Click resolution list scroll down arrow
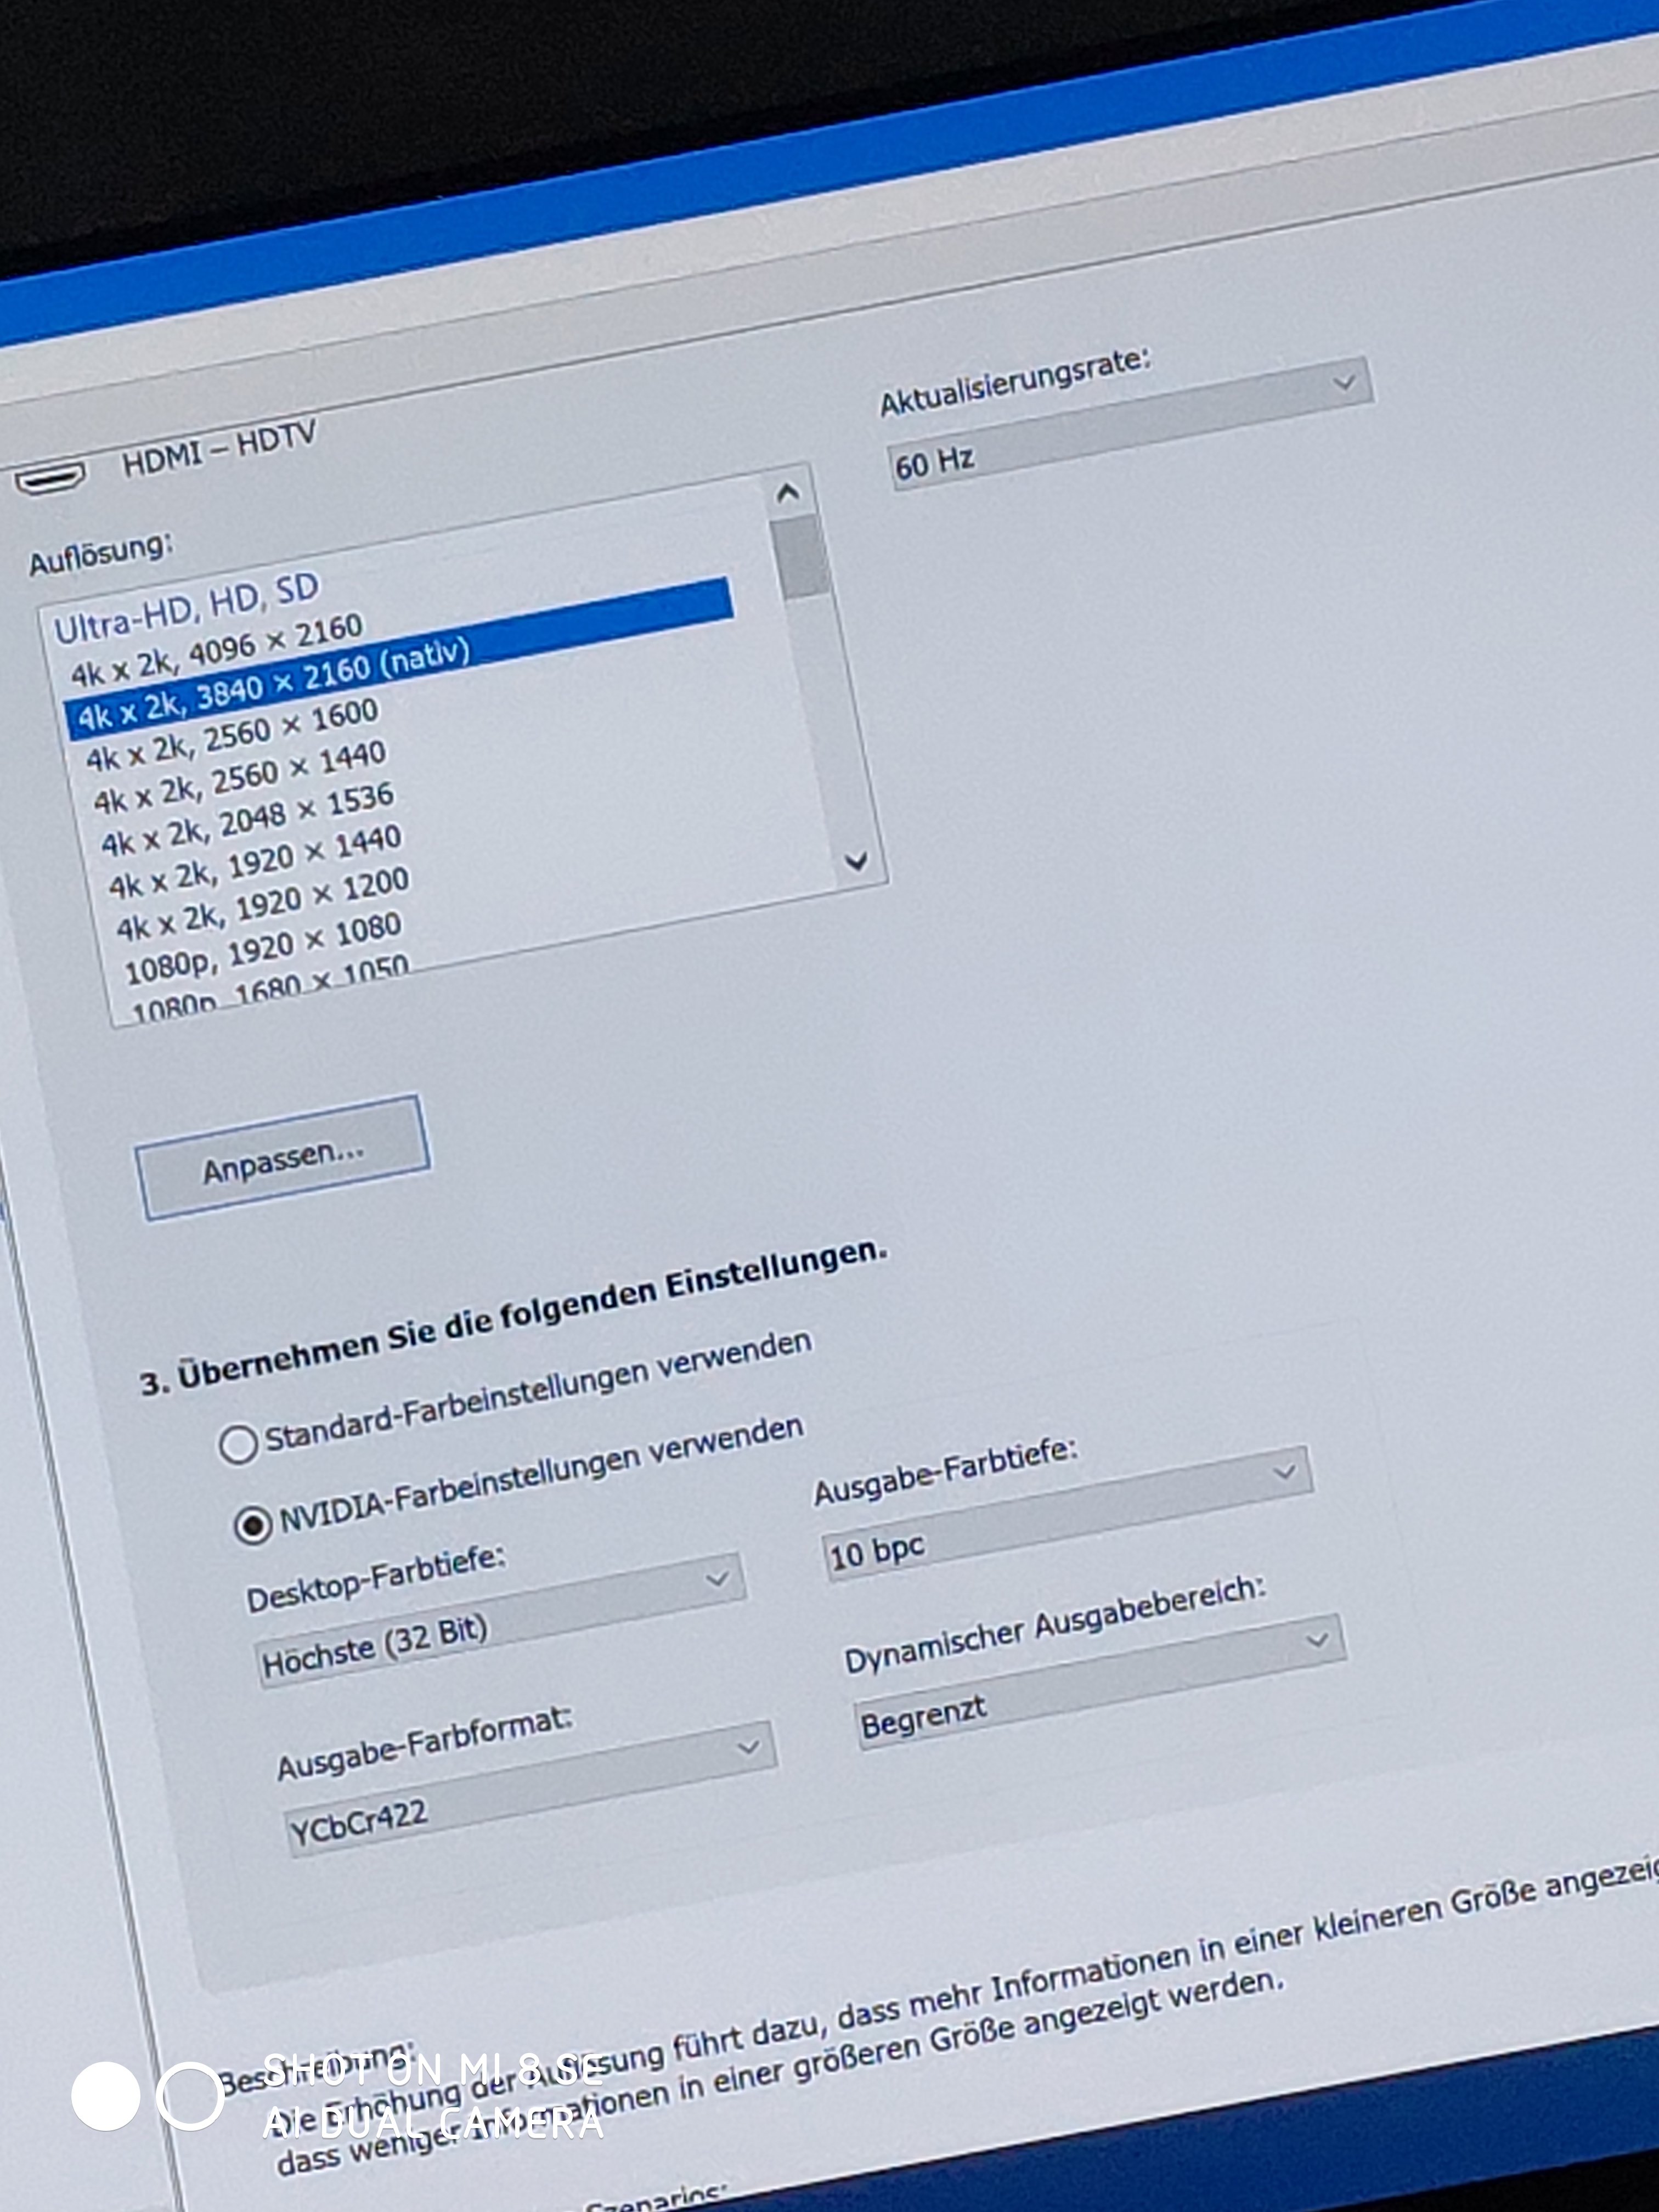The image size is (1659, 2212). pyautogui.click(x=856, y=860)
